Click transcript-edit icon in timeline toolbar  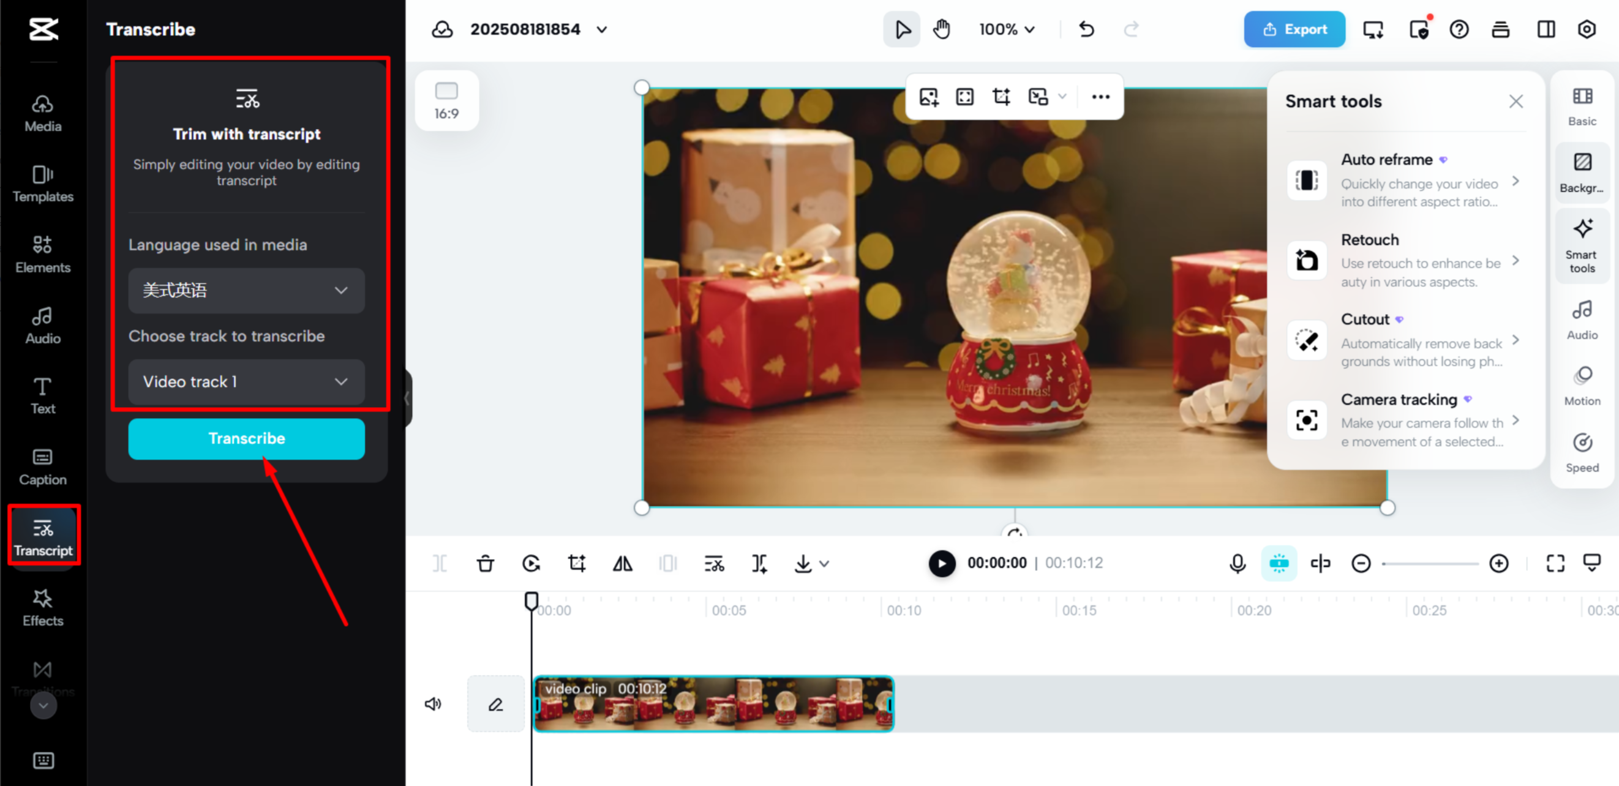[714, 563]
